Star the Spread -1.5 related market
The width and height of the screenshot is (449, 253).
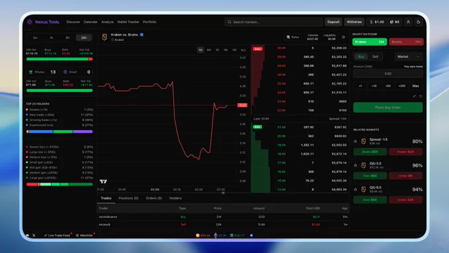(355, 141)
